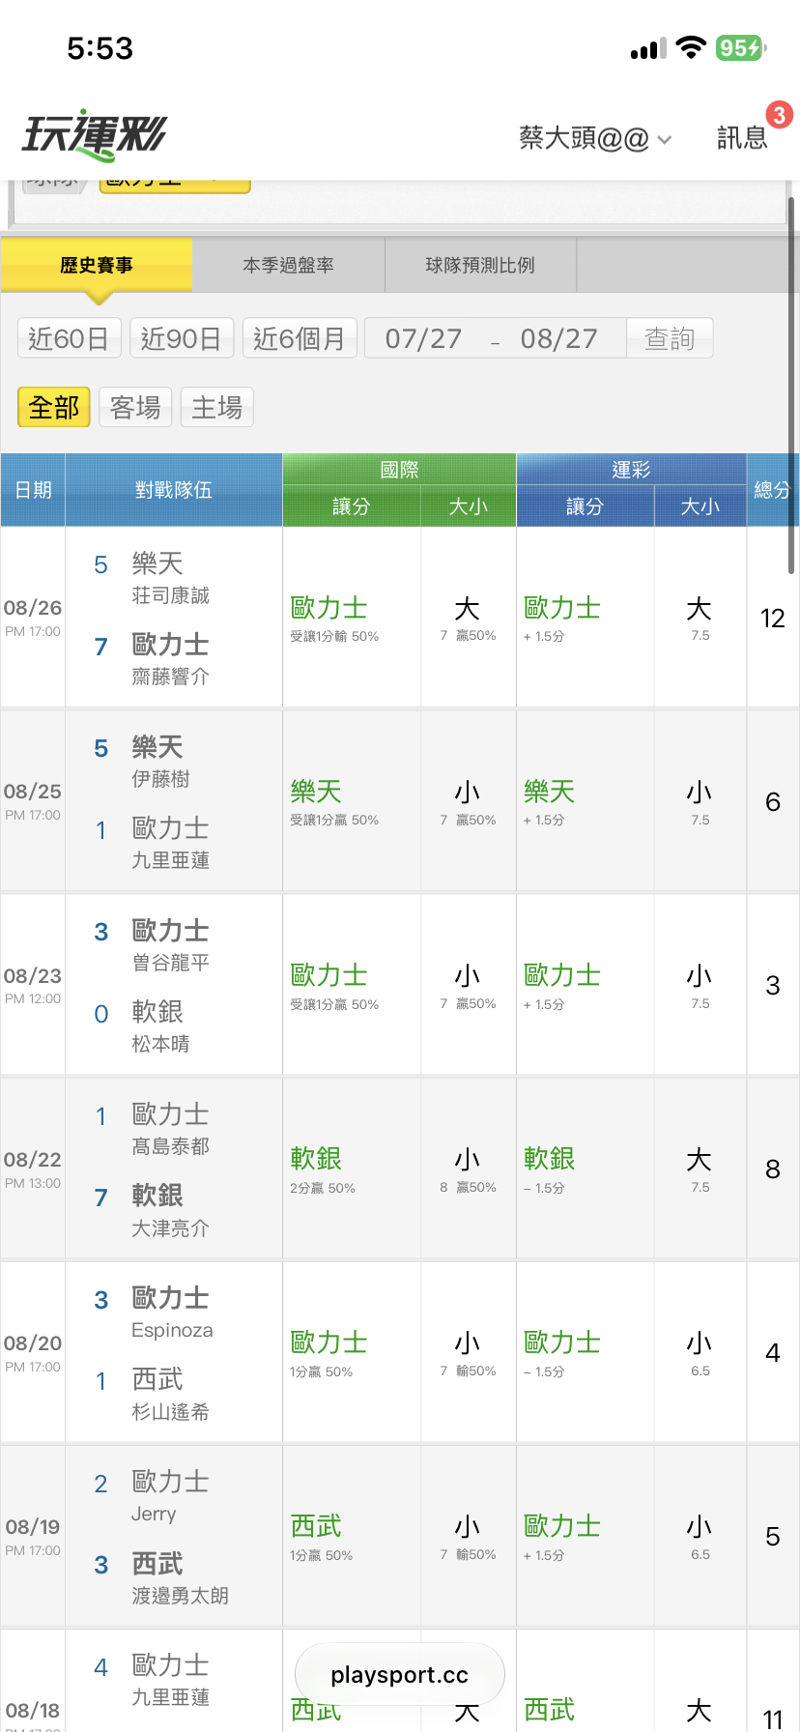Click the 對戰隊伍 column header
Viewport: 800px width, 1732px height.
tap(174, 490)
